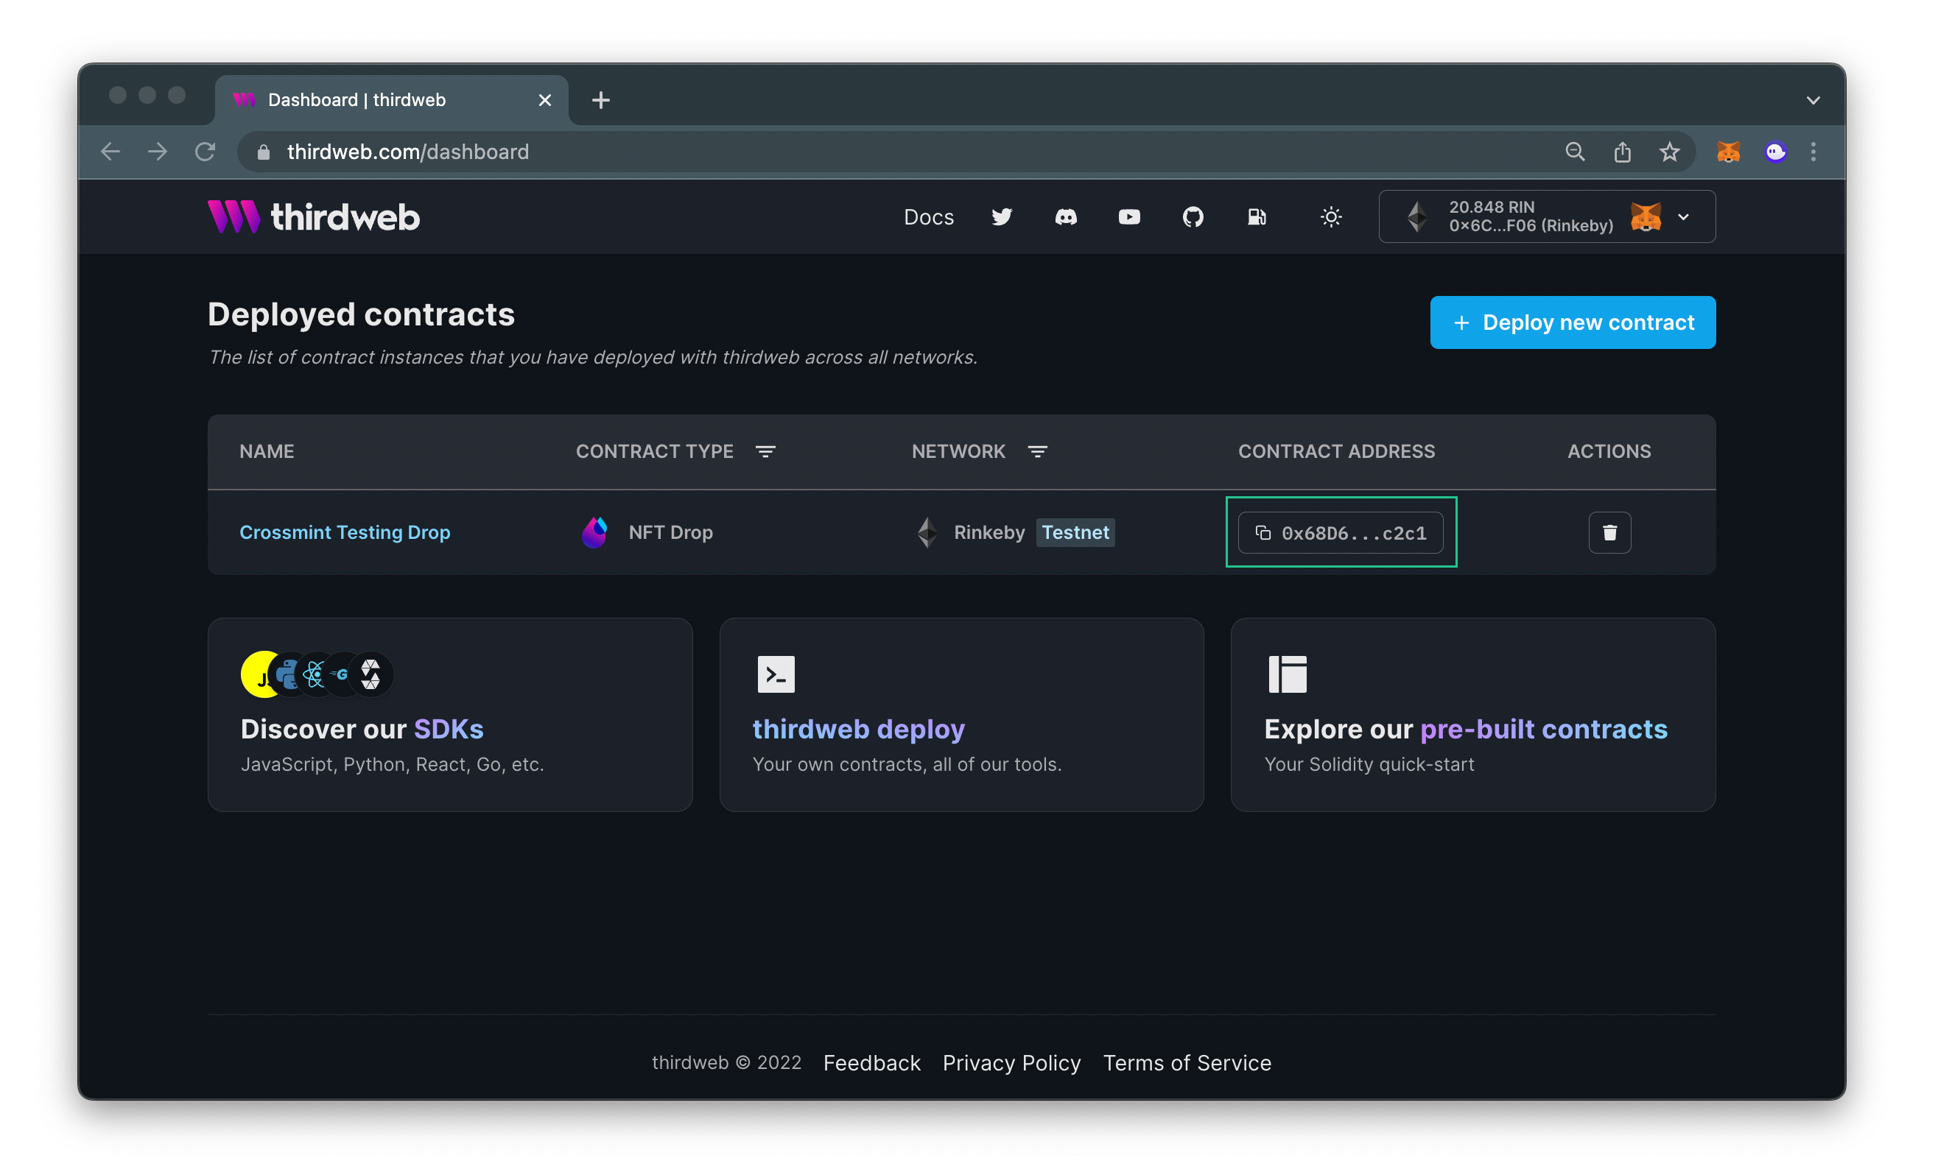The image size is (1949, 1175).
Task: Click the gas pump estimator icon
Action: point(1256,216)
